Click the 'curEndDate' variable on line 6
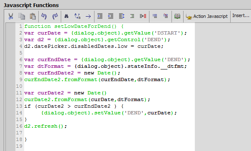This screenshot has width=251, height=151. [x=54, y=59]
